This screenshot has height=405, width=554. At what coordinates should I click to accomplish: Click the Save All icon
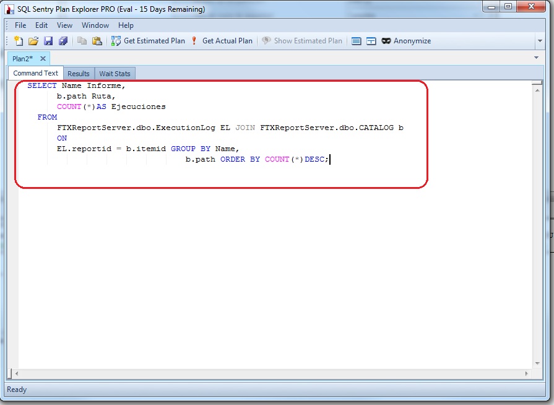pos(63,41)
